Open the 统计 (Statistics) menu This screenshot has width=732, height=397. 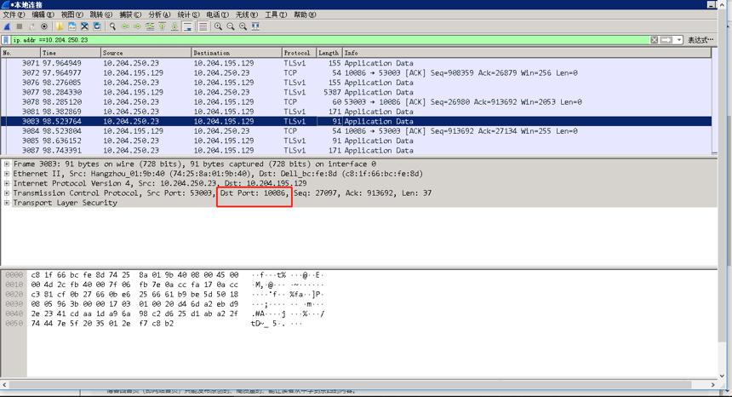(x=189, y=14)
